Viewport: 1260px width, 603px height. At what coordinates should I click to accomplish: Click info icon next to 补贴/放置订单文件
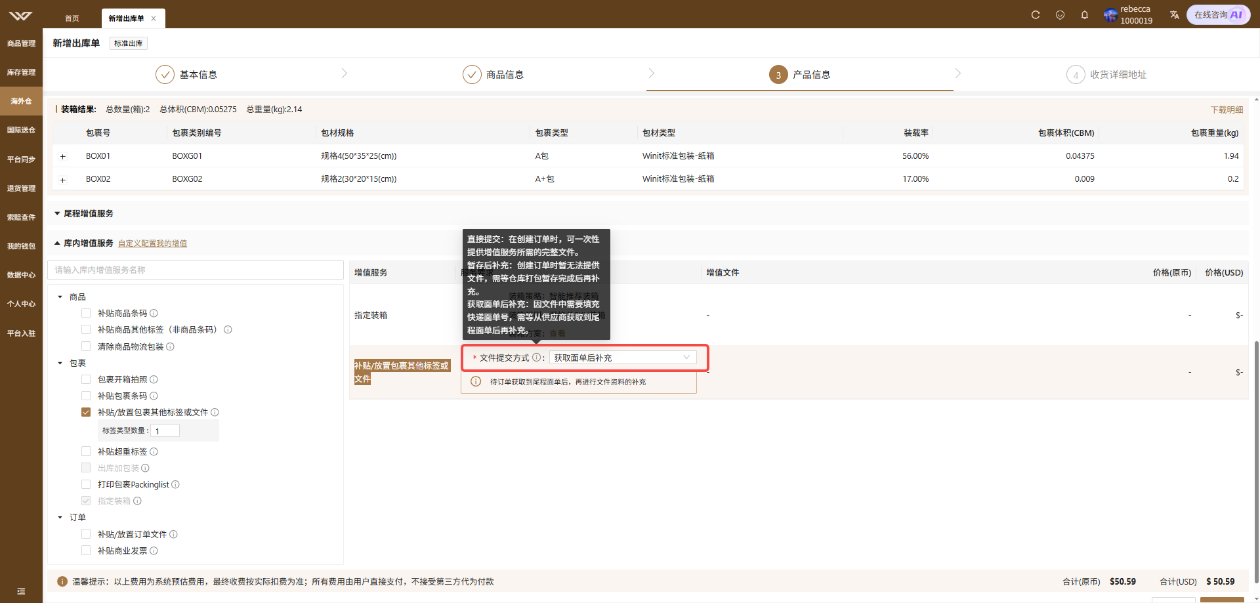tap(173, 534)
